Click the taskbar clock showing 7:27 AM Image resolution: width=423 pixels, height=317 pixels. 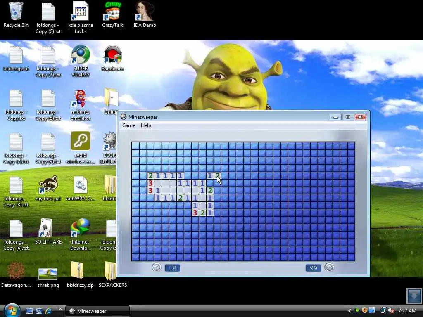click(407, 311)
